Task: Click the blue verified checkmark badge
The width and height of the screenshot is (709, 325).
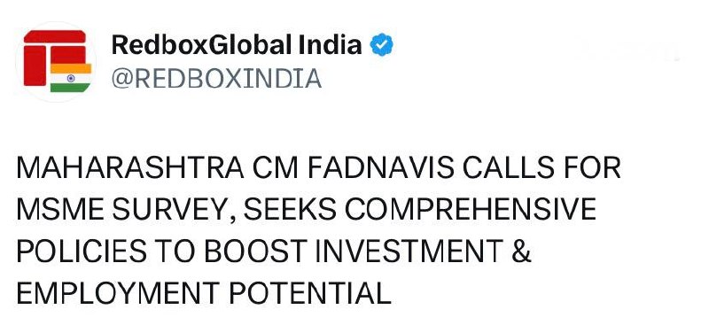Action: point(382,45)
